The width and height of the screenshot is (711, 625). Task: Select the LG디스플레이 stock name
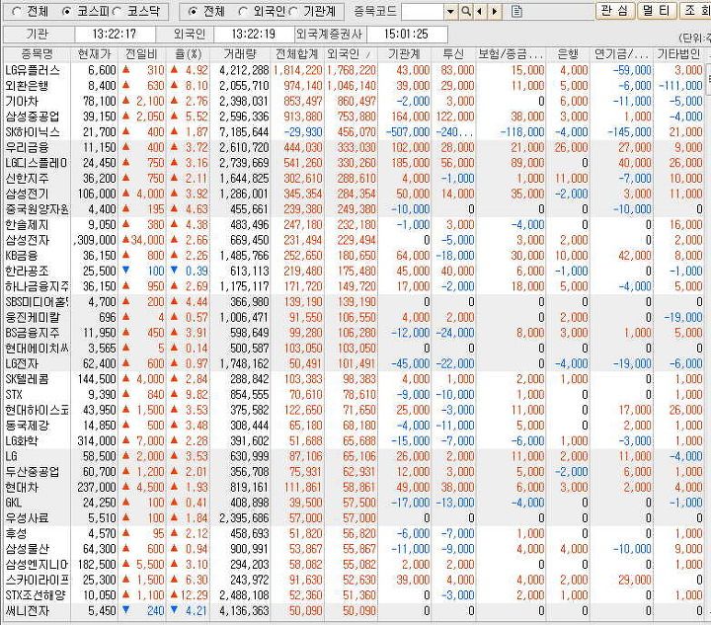point(37,163)
